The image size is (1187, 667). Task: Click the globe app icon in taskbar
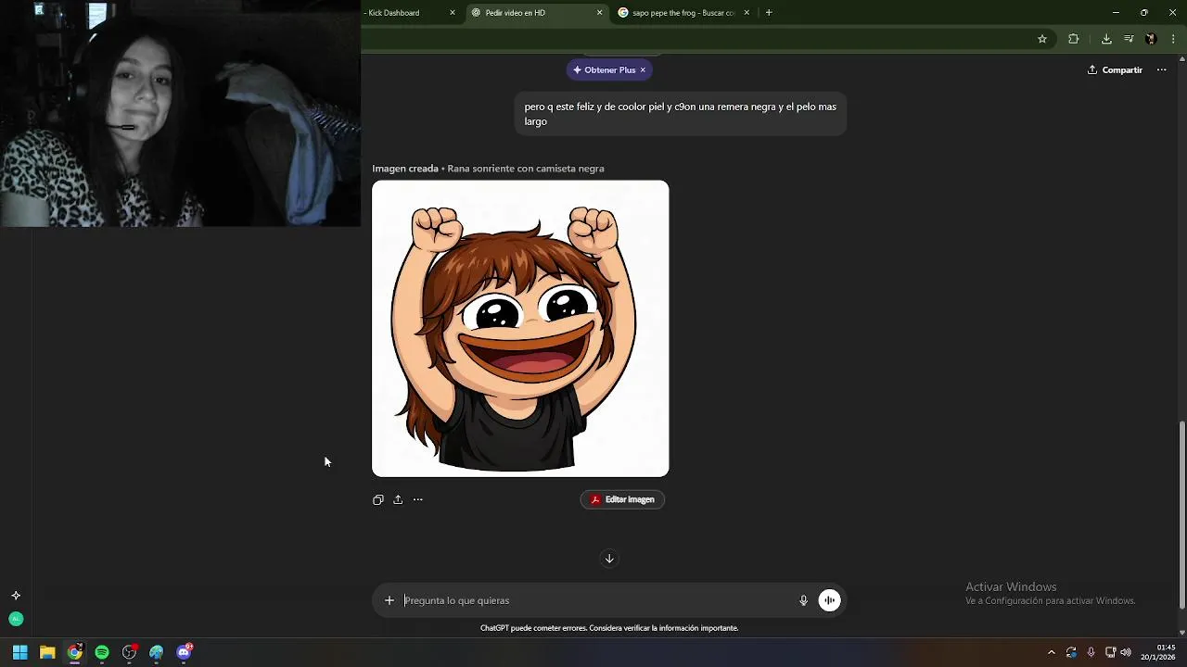tap(157, 652)
